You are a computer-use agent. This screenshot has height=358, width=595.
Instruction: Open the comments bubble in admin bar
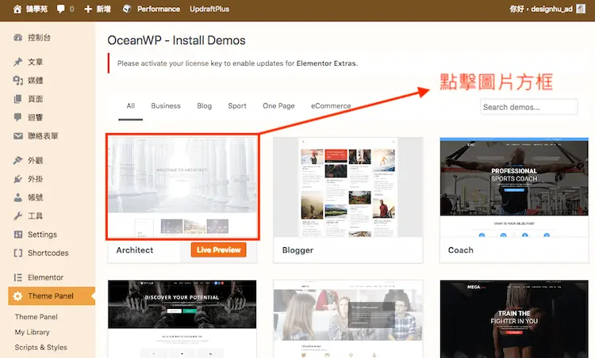point(61,9)
